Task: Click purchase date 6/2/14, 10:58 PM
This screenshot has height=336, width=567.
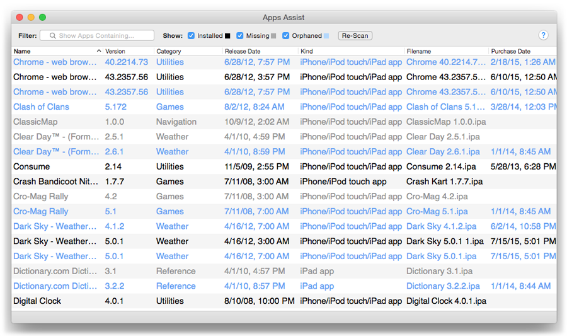Action: tap(524, 226)
